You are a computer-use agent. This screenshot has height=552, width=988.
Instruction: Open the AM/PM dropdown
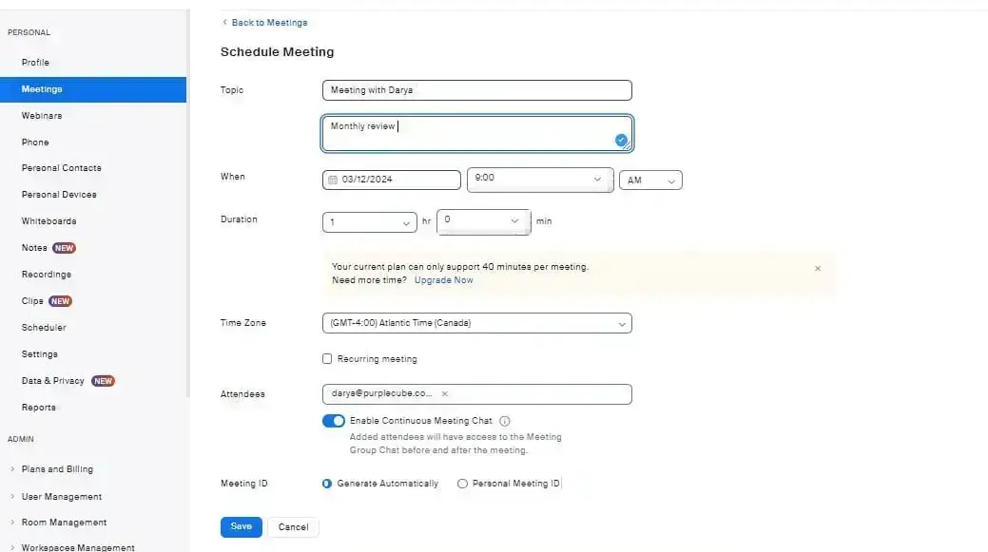[650, 180]
